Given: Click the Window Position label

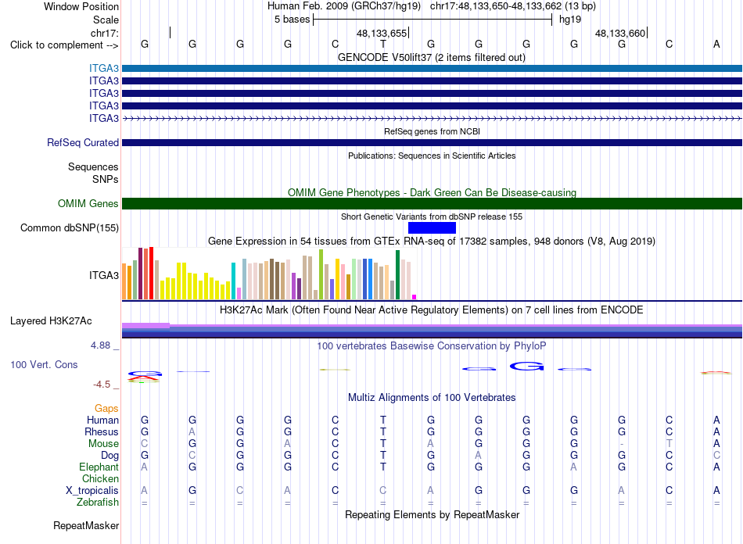Looking at the screenshot, I should (81, 6).
